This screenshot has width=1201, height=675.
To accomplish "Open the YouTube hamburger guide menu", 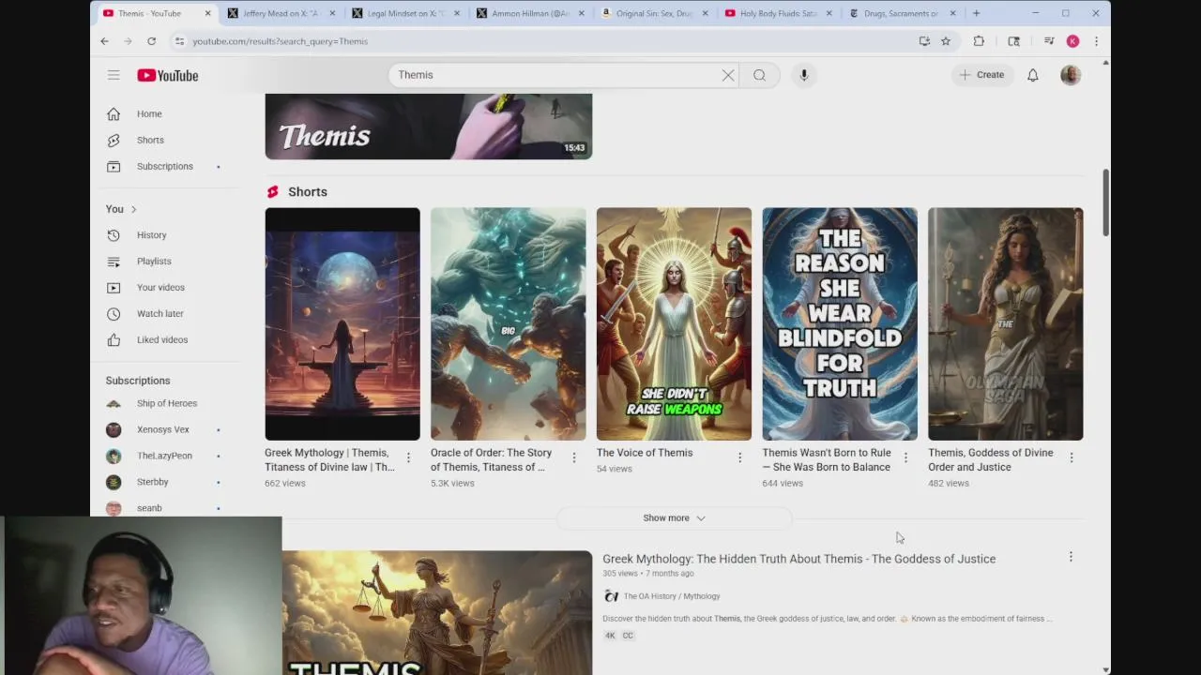I will 114,75.
